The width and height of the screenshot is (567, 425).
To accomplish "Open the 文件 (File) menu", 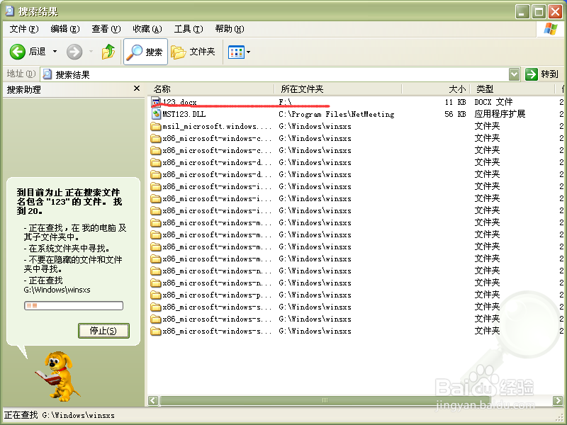I will coord(23,29).
